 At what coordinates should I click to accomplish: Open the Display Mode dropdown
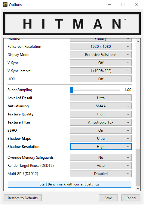[x=101, y=55]
